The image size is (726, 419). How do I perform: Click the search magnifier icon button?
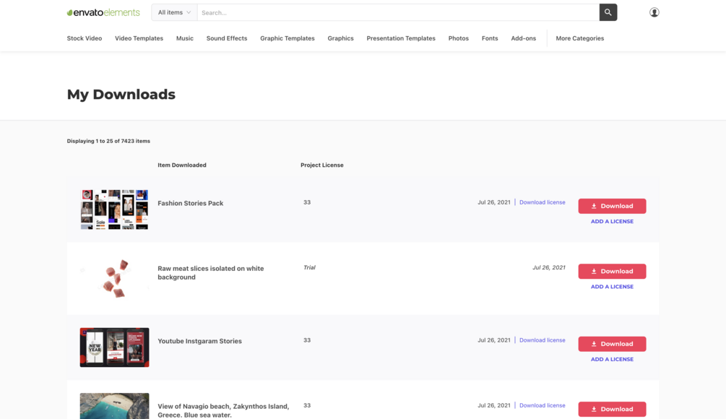[x=608, y=12]
